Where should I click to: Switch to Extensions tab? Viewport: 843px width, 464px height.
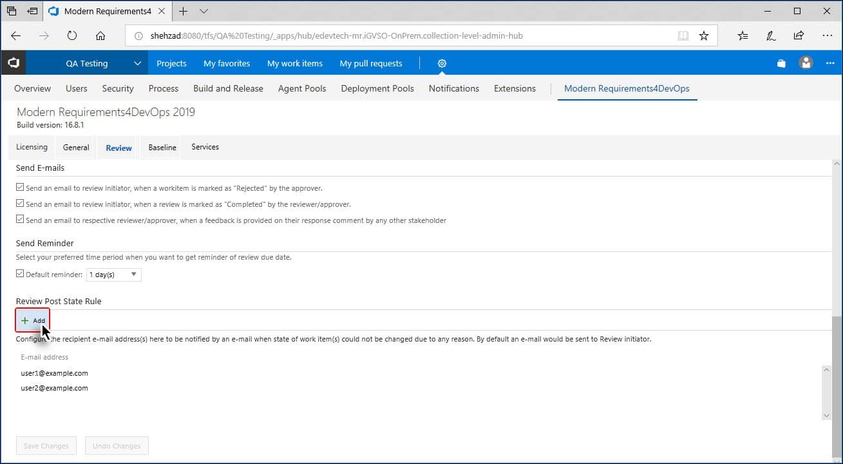pos(515,88)
